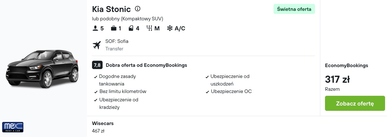
Task: Click the luggage suitcase icon
Action: (113, 28)
